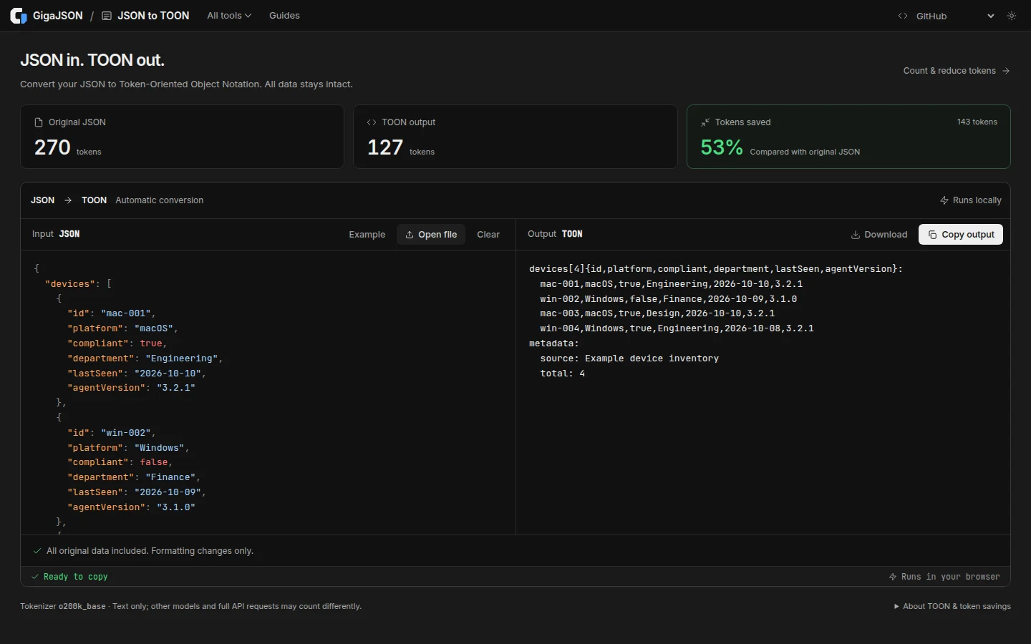Click the checkmark beside All original data included

coord(37,551)
